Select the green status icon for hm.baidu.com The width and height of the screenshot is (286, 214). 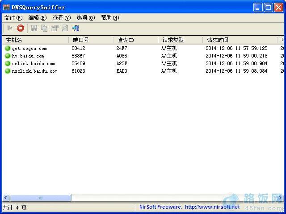pos(8,56)
